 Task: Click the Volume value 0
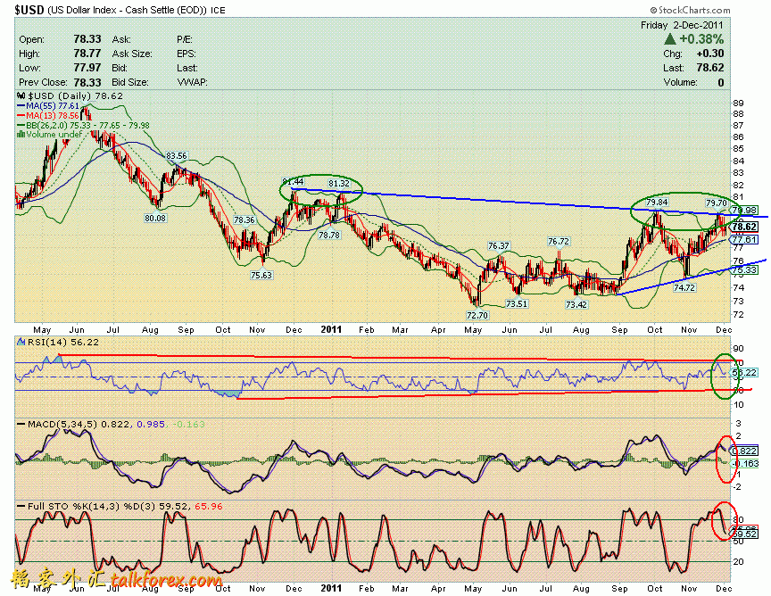point(721,83)
